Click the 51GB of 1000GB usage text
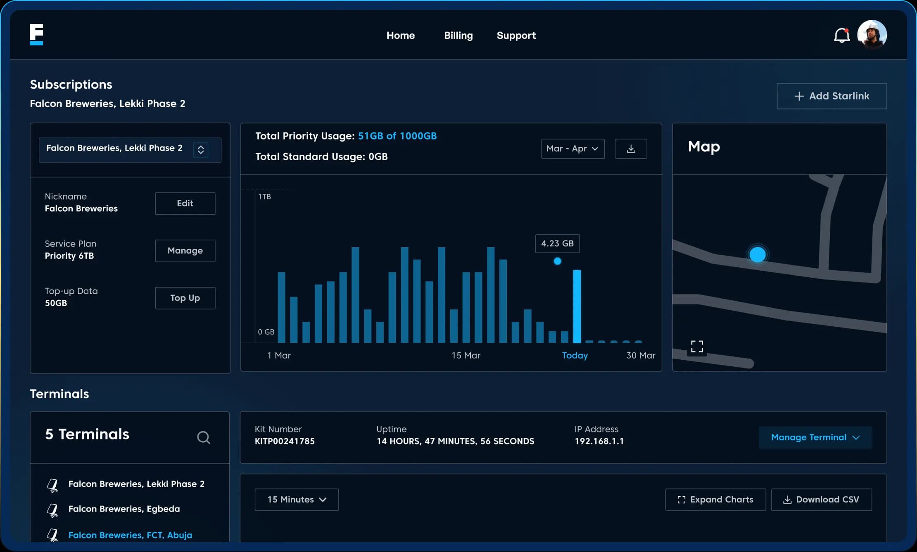Image resolution: width=917 pixels, height=552 pixels. coord(397,136)
